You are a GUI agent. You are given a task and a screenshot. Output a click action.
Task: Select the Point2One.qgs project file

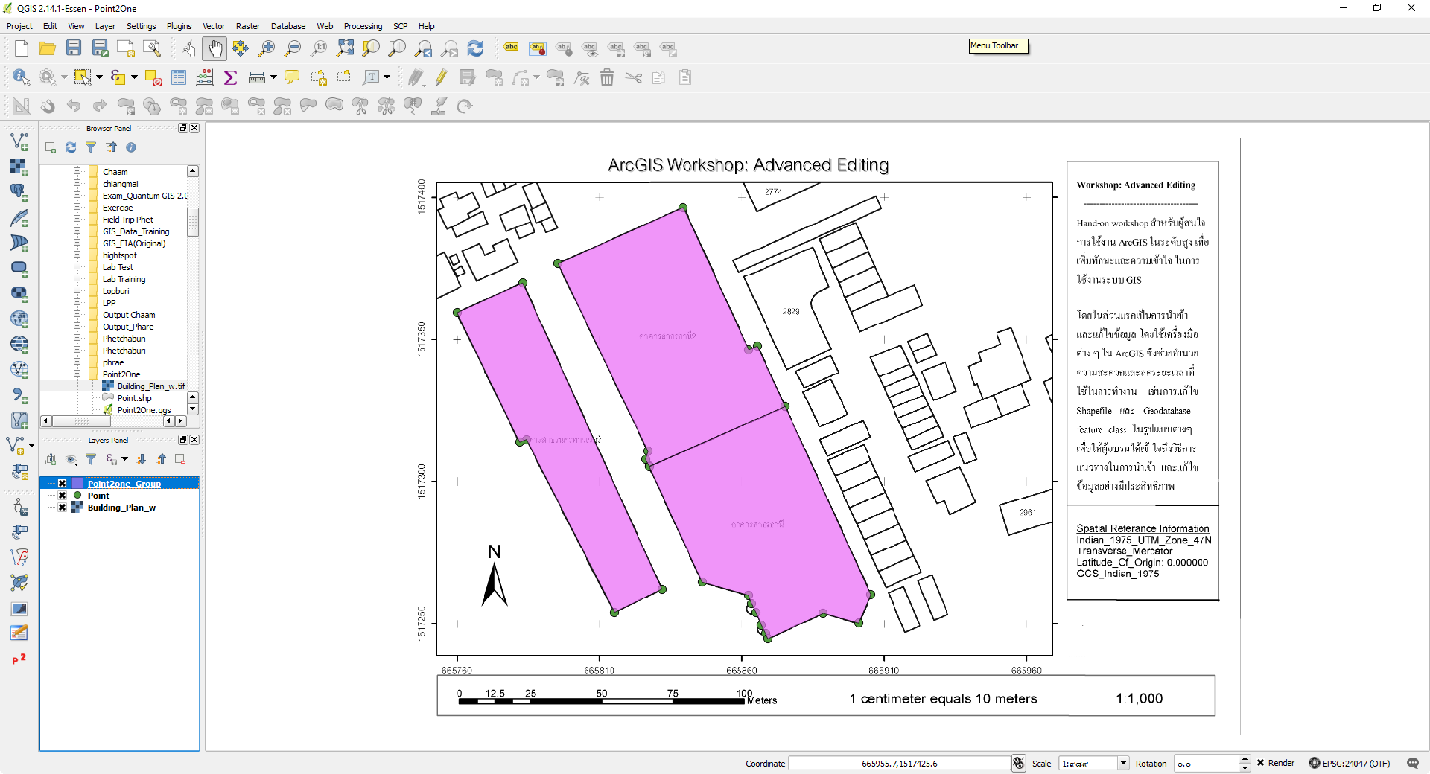pyautogui.click(x=144, y=410)
